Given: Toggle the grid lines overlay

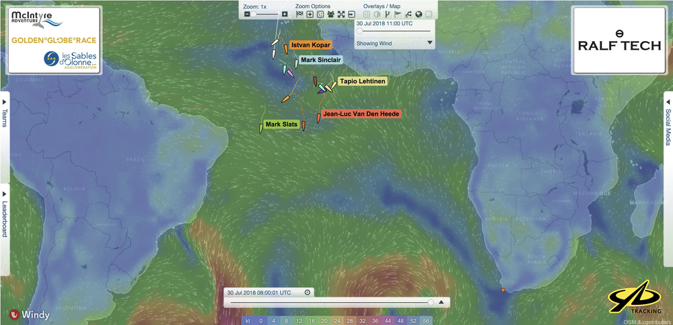Looking at the screenshot, I should click(367, 14).
